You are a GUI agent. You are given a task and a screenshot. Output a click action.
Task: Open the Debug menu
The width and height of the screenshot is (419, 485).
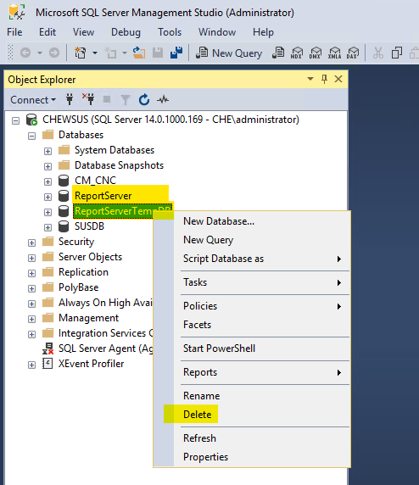point(126,32)
